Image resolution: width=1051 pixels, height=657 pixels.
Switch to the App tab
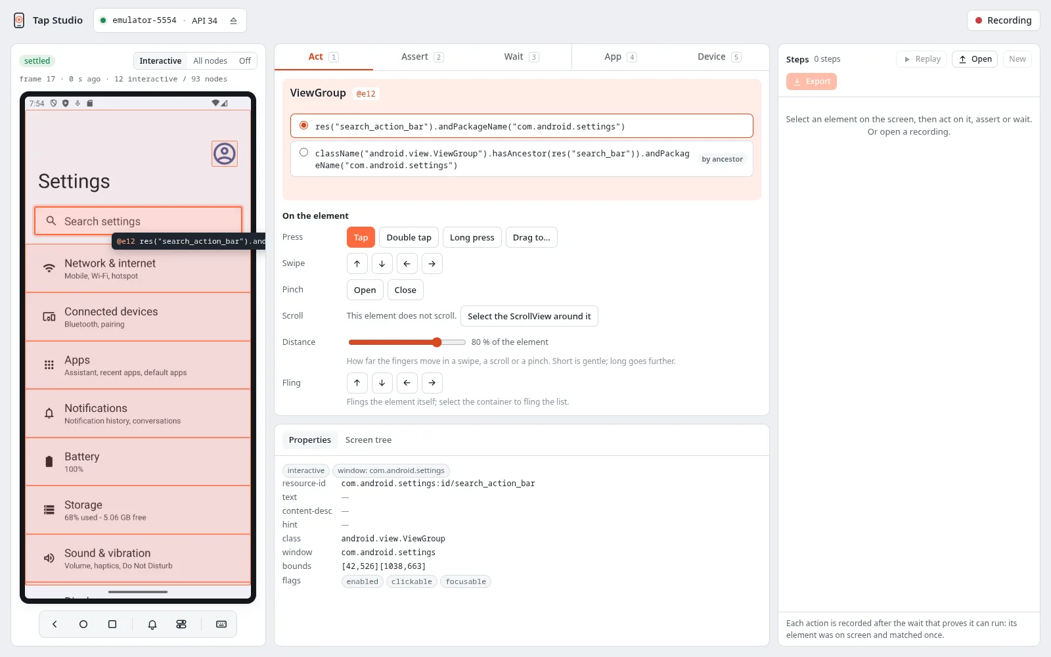tap(621, 57)
